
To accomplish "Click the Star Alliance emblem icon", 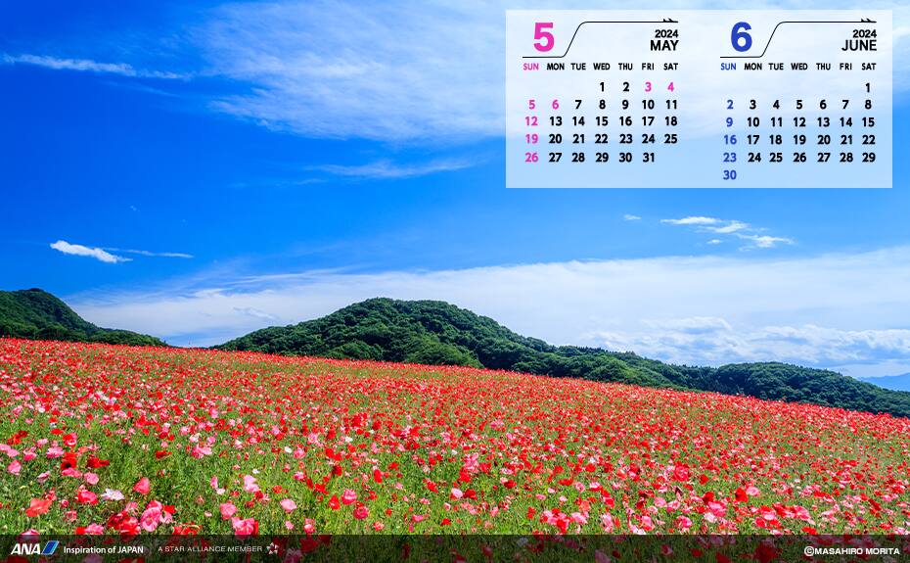I will pyautogui.click(x=272, y=549).
